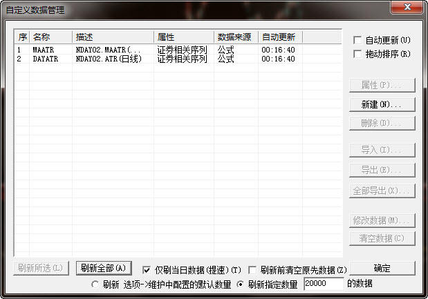The height and width of the screenshot is (299, 428).
Task: Select the MAATR row in the list
Action: pyautogui.click(x=43, y=50)
